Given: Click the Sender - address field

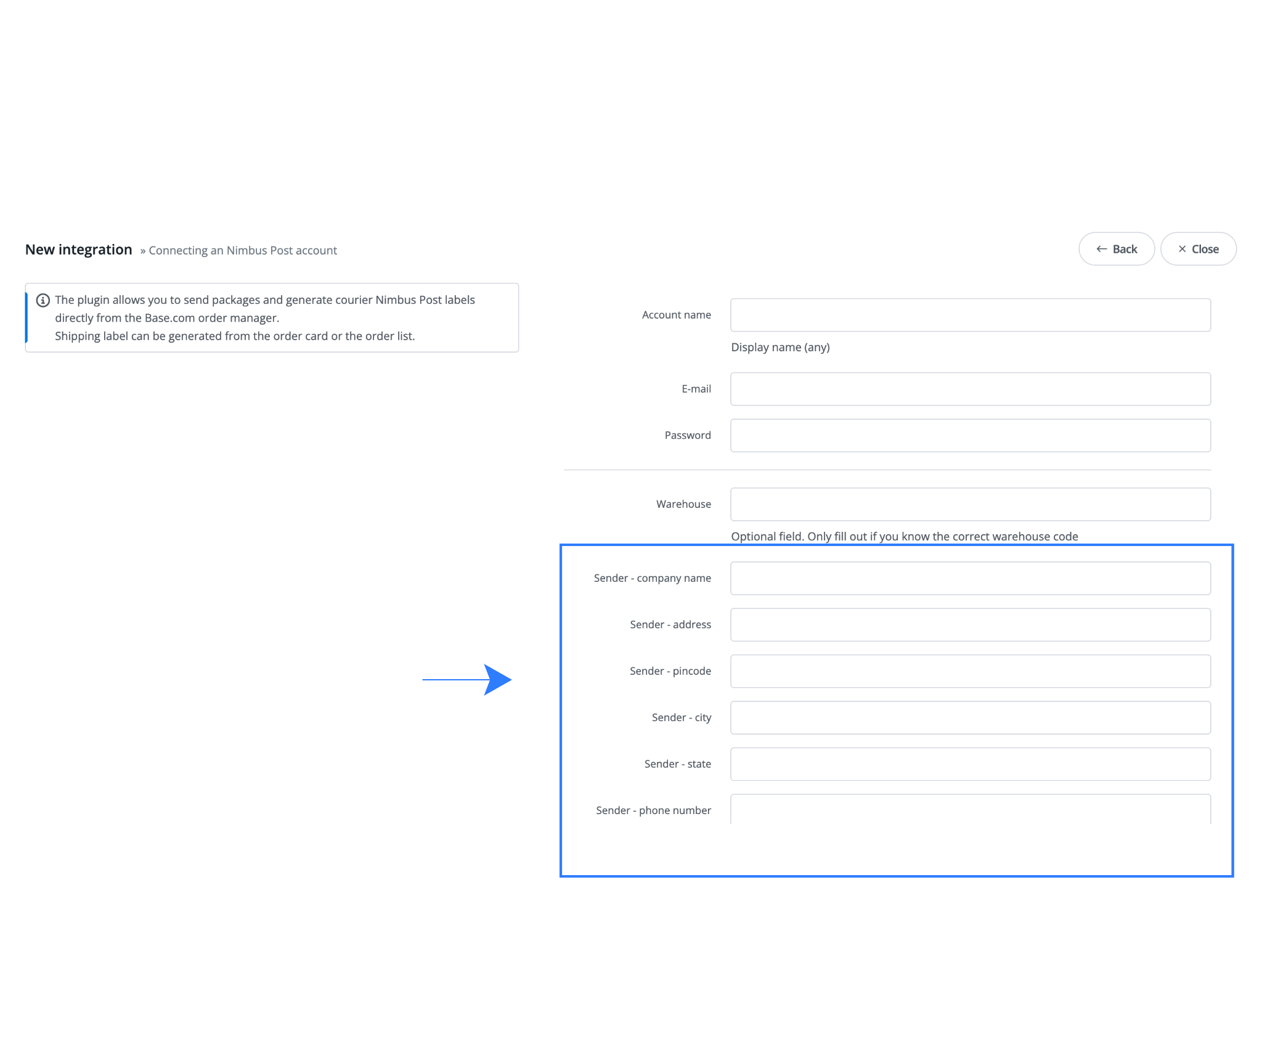Looking at the screenshot, I should (971, 624).
